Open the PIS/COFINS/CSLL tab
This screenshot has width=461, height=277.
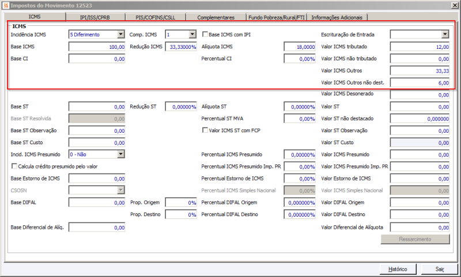pyautogui.click(x=155, y=17)
